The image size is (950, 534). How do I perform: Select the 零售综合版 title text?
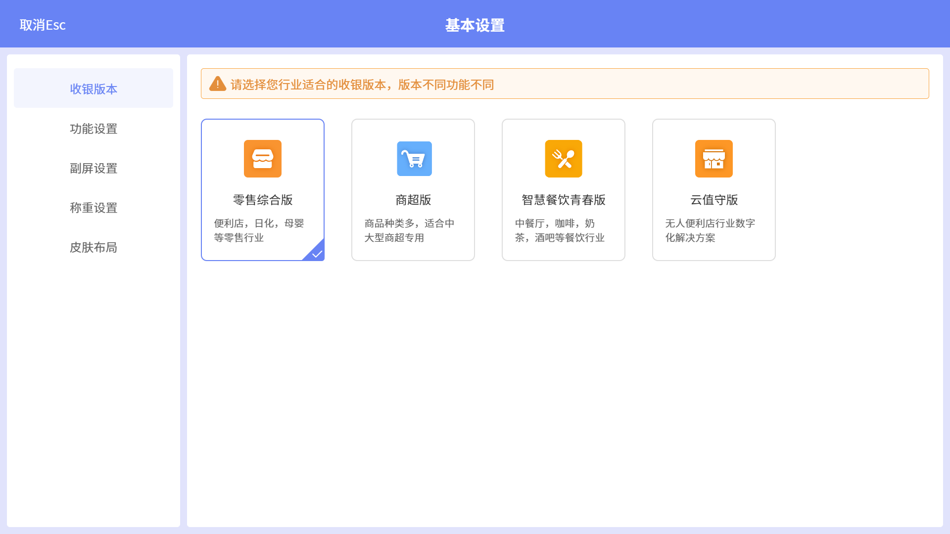point(263,200)
